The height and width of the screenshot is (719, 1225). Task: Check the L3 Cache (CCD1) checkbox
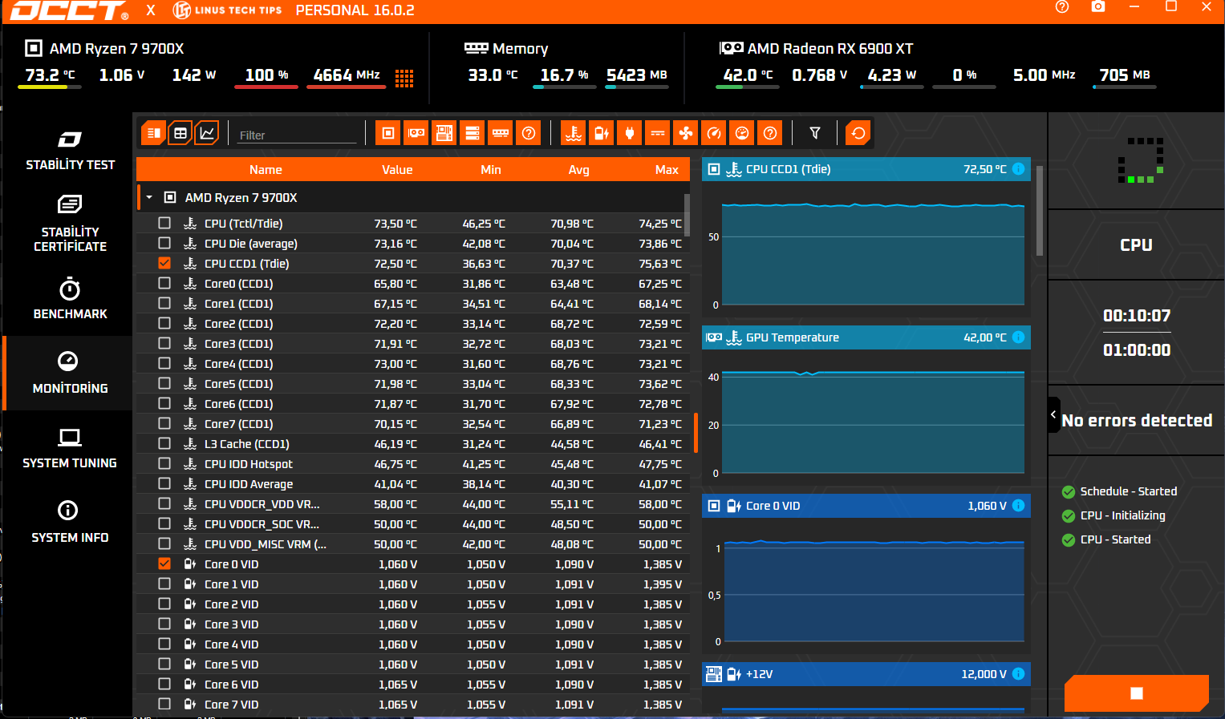point(164,443)
